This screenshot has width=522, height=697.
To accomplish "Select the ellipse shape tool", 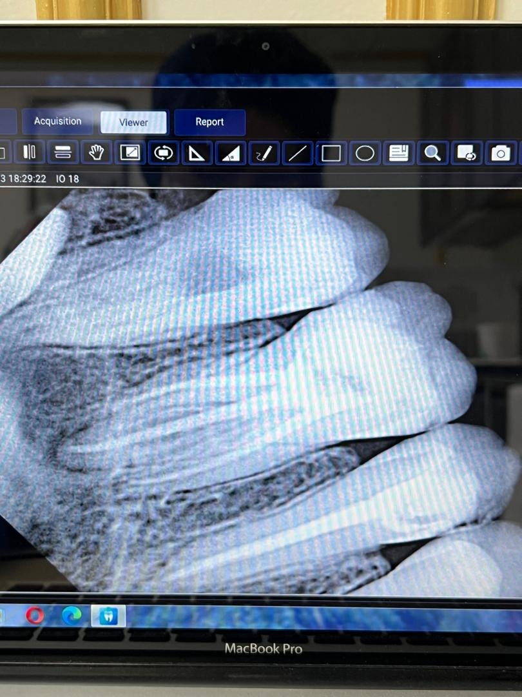I will click(x=365, y=153).
